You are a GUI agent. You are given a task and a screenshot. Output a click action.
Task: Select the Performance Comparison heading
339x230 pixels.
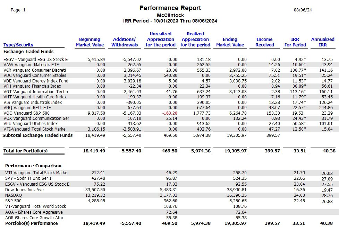tap(33, 166)
